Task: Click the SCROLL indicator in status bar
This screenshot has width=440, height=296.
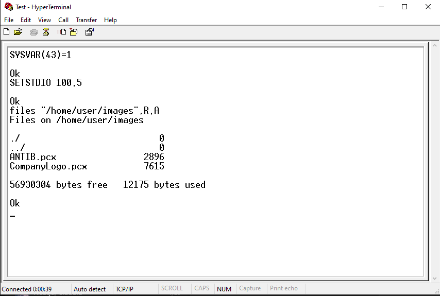Action: (x=172, y=288)
